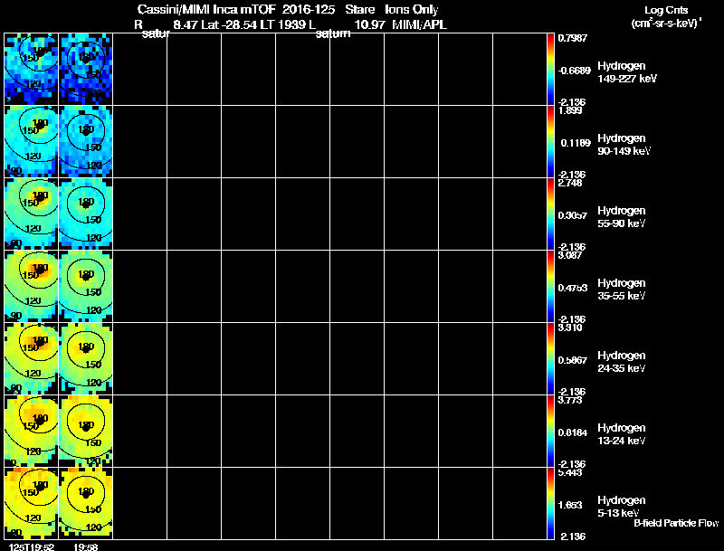Select the 24-35 keV Hydrogen image under 19:58

coord(85,359)
